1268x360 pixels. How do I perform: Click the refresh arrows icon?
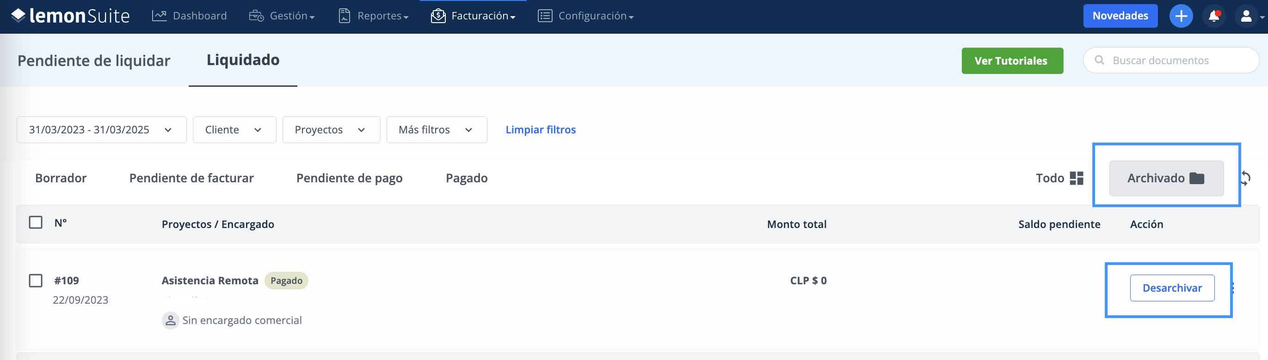[x=1246, y=178]
